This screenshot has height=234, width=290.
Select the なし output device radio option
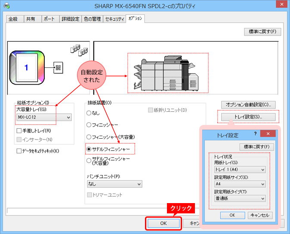(89, 113)
